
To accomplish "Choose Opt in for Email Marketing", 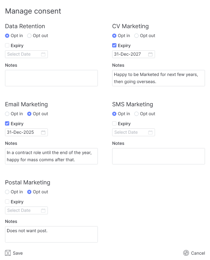I will coord(7,114).
